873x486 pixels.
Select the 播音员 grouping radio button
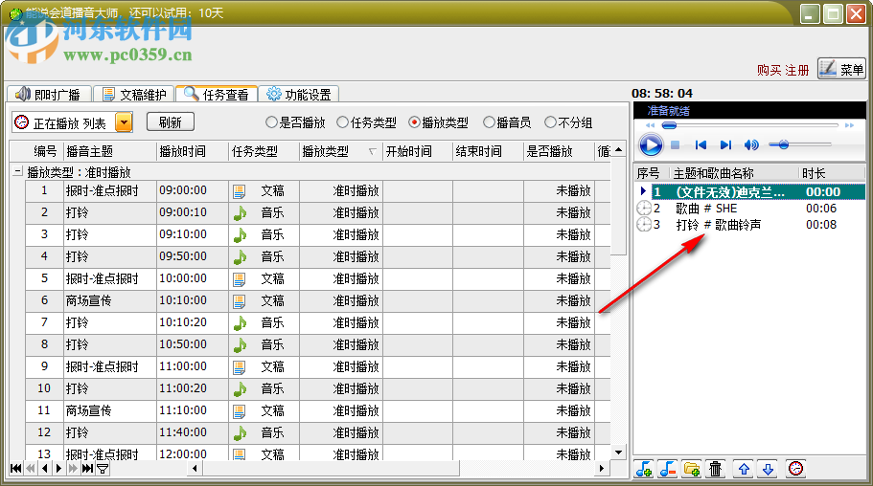tap(489, 122)
